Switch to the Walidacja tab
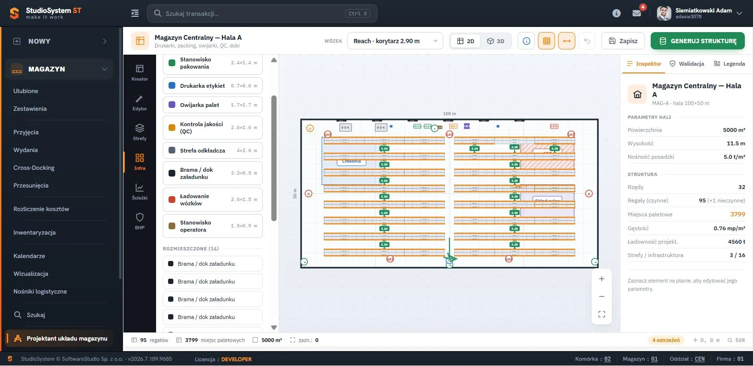 click(687, 64)
